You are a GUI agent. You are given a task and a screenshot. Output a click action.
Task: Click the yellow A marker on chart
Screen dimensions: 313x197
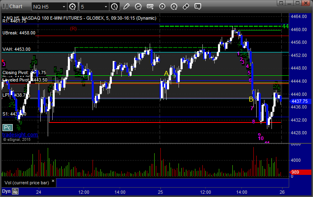(166, 74)
